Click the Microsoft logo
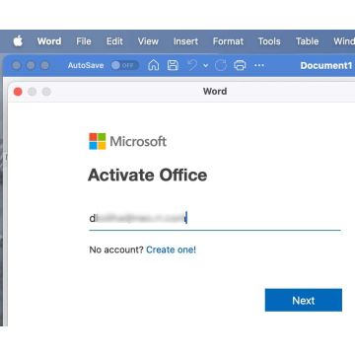The height and width of the screenshot is (355, 355). click(128, 141)
